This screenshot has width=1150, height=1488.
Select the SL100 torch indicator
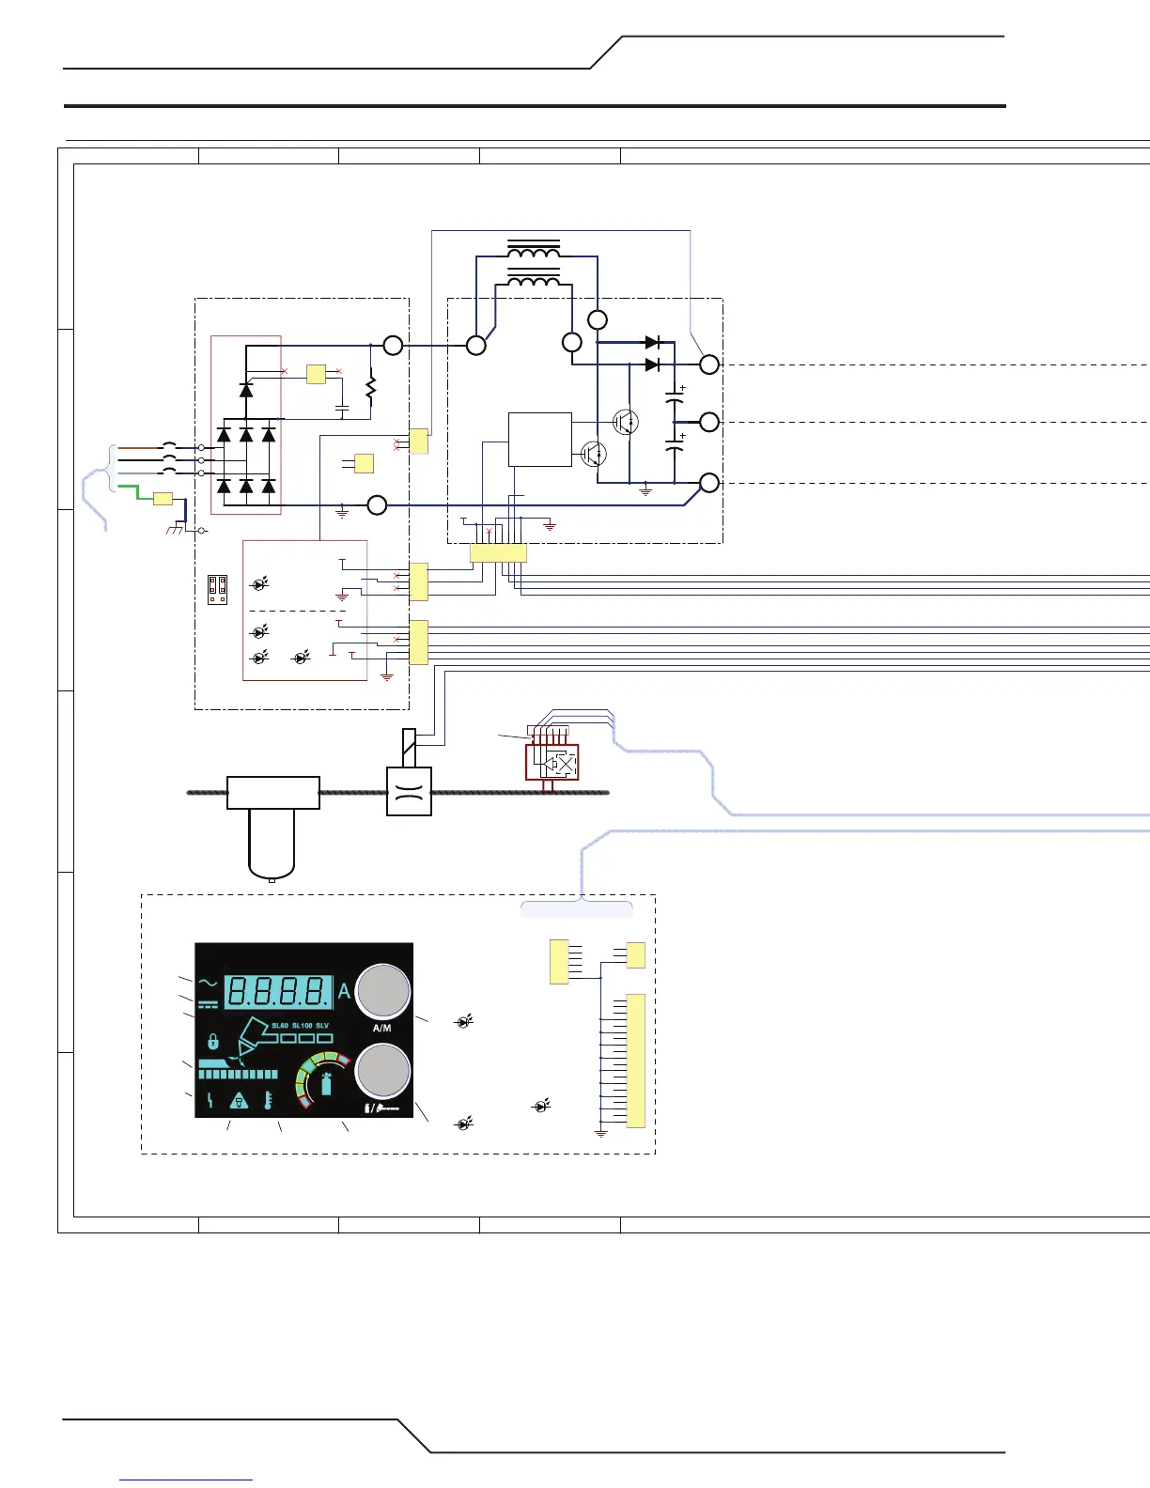coord(302,1026)
